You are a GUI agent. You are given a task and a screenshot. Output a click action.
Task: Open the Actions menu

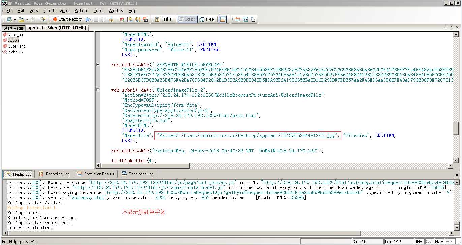[x=82, y=11]
